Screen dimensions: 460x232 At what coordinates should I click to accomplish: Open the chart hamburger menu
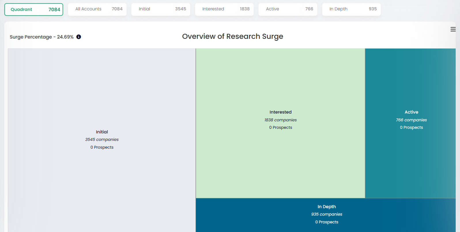[453, 29]
